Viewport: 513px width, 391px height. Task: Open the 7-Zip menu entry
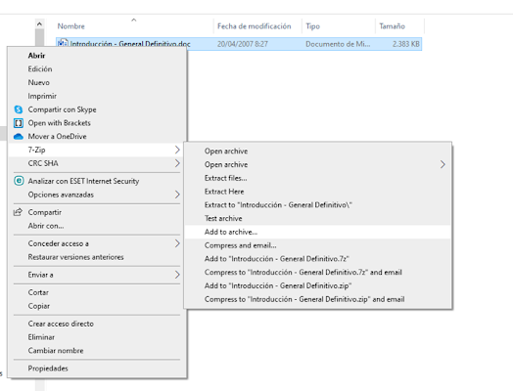(x=97, y=150)
